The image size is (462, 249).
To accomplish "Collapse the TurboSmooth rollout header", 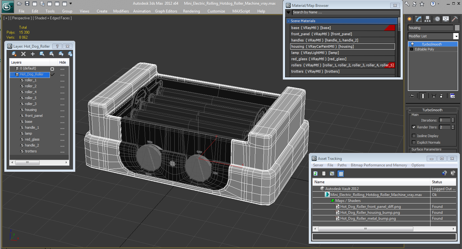I will (x=432, y=110).
